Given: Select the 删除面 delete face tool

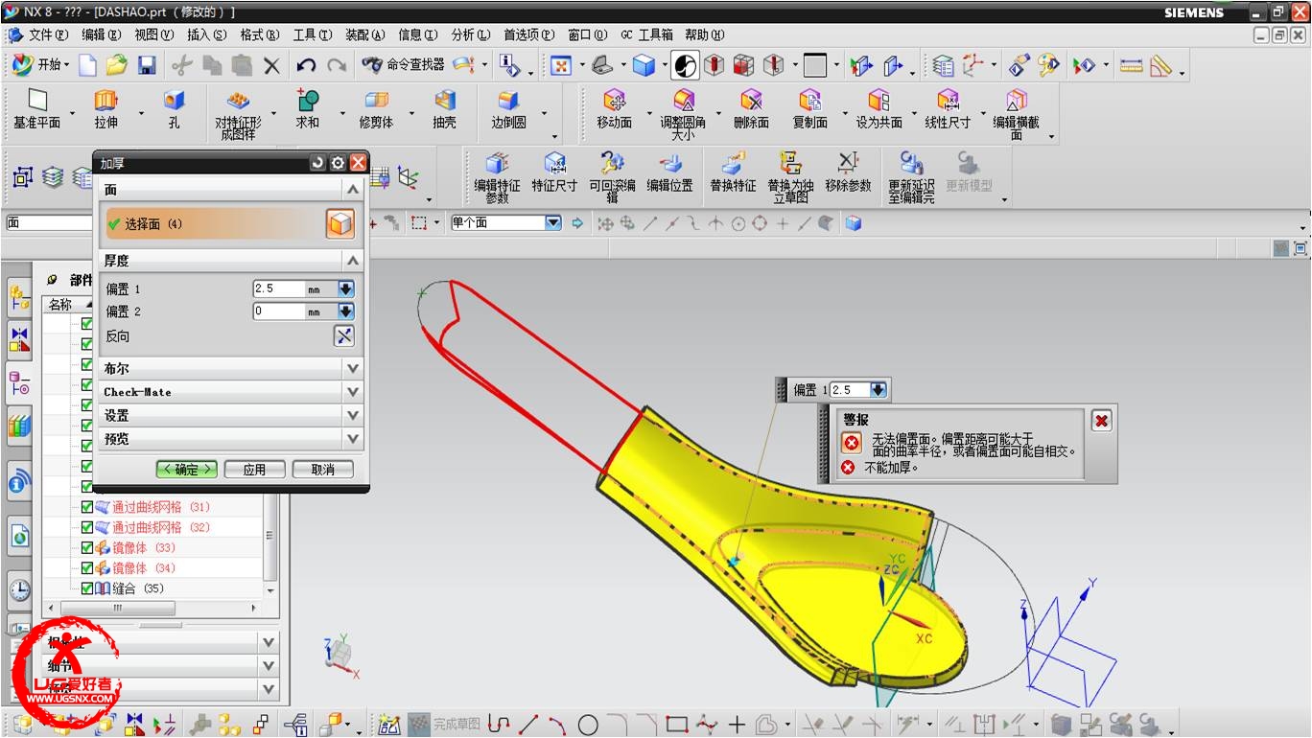Looking at the screenshot, I should tap(751, 109).
